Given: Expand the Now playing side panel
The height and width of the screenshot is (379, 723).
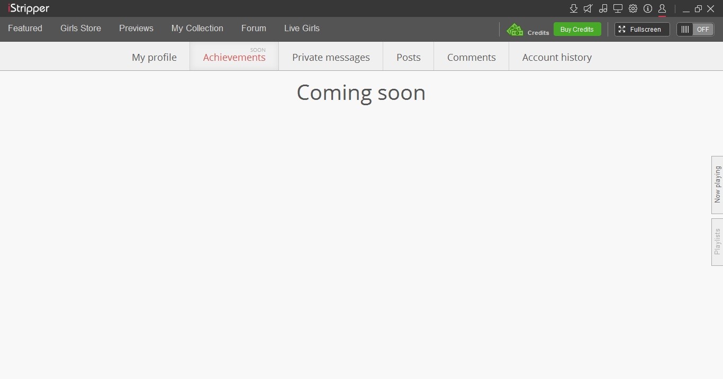Looking at the screenshot, I should click(717, 184).
